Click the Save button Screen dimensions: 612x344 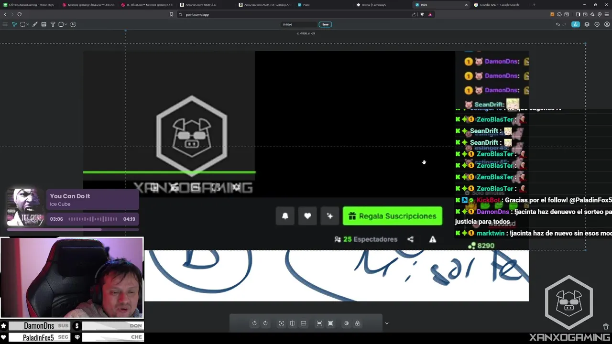tap(325, 24)
